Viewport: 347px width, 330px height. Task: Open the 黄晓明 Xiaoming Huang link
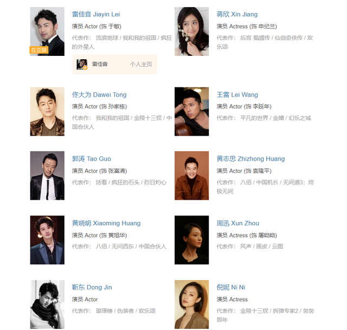point(106,223)
